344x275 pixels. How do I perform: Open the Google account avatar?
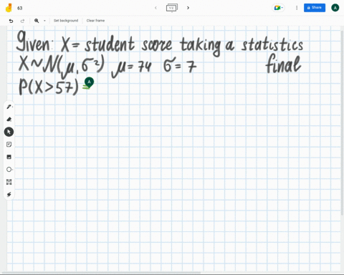click(335, 8)
